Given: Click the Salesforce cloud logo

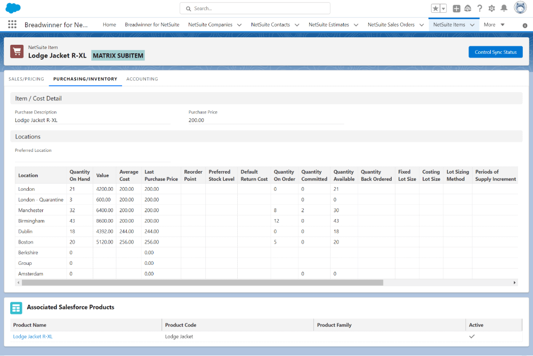Looking at the screenshot, I should pyautogui.click(x=13, y=8).
